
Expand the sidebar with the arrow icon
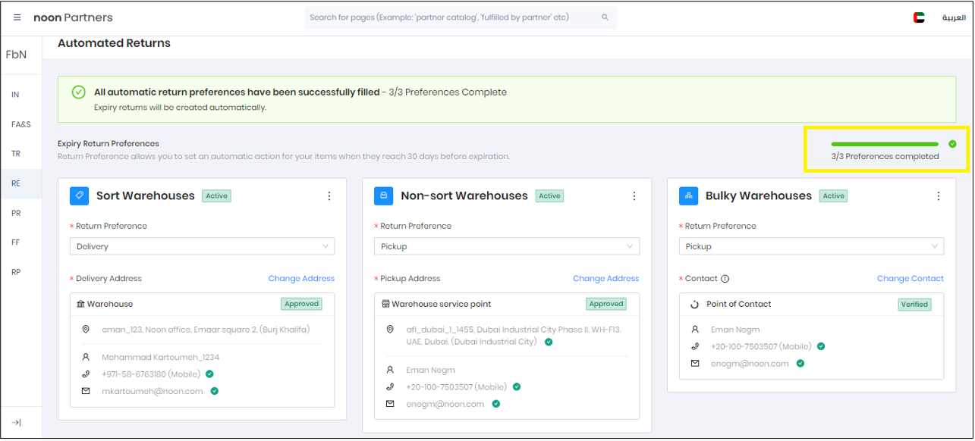point(17,422)
